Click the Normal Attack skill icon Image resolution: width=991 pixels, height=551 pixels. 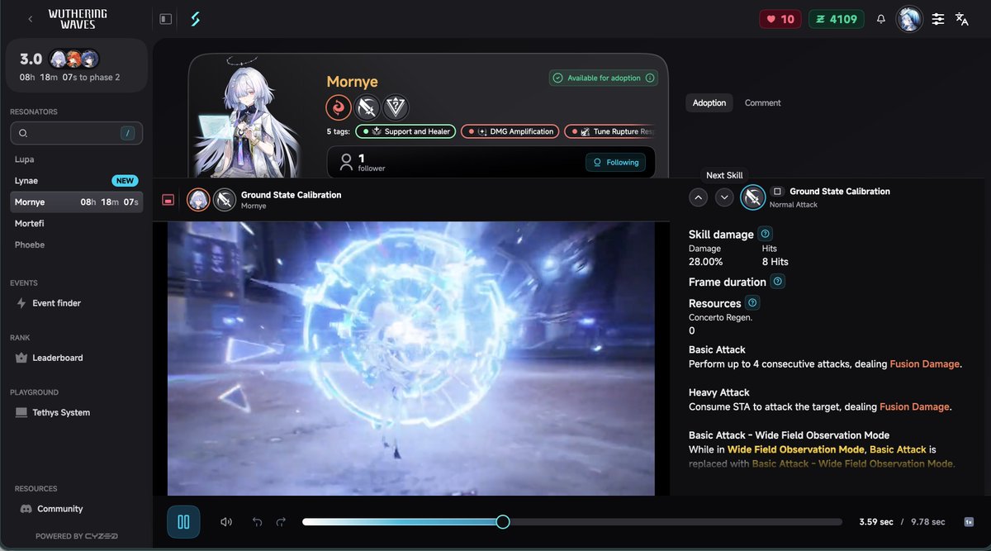click(752, 197)
